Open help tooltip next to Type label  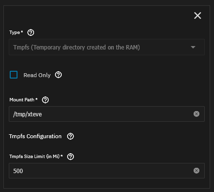(x=31, y=32)
